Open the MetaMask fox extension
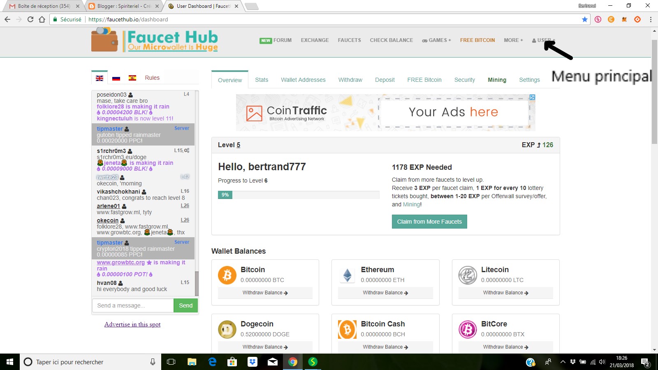The width and height of the screenshot is (658, 370). [624, 19]
